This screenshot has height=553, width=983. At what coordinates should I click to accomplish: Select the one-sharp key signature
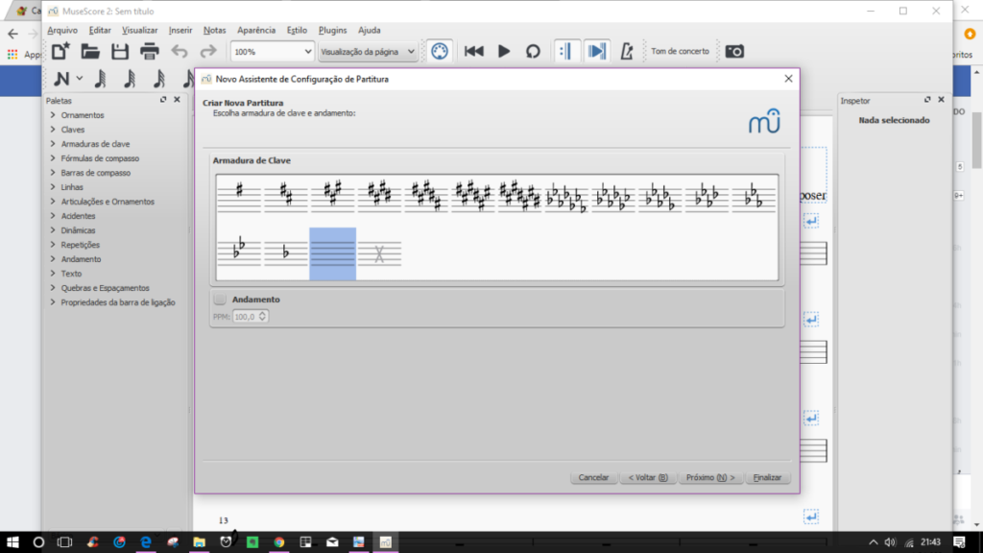pyautogui.click(x=239, y=195)
